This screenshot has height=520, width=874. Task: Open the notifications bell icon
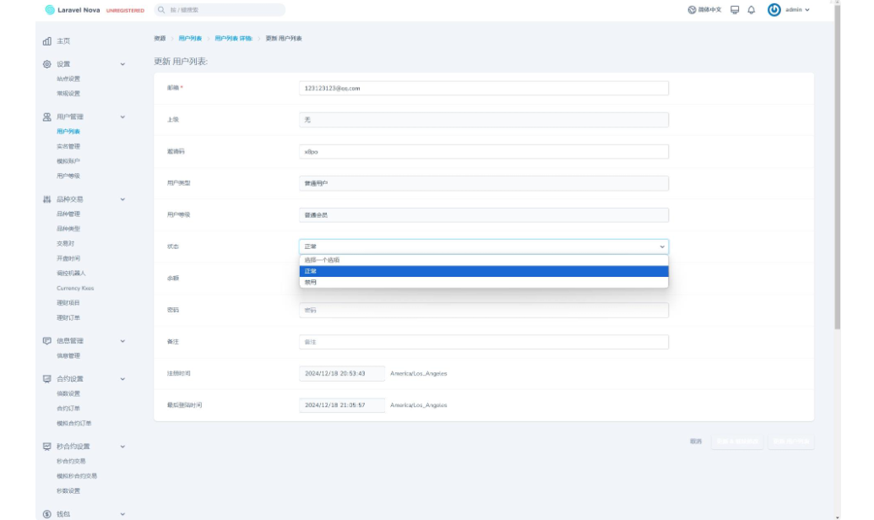point(752,10)
